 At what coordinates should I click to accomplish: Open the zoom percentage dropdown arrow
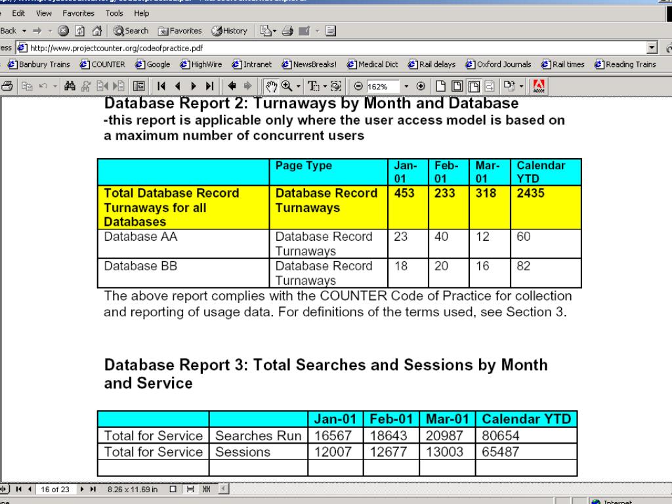pyautogui.click(x=406, y=86)
